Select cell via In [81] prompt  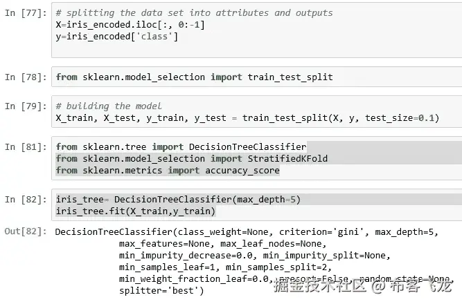24,146
